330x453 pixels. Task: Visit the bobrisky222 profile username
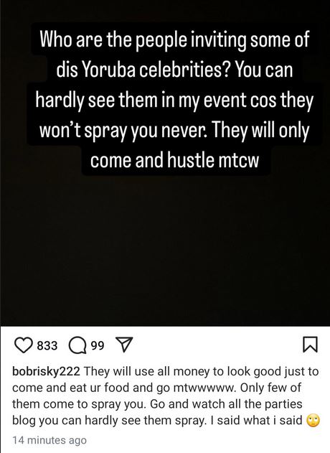click(46, 372)
